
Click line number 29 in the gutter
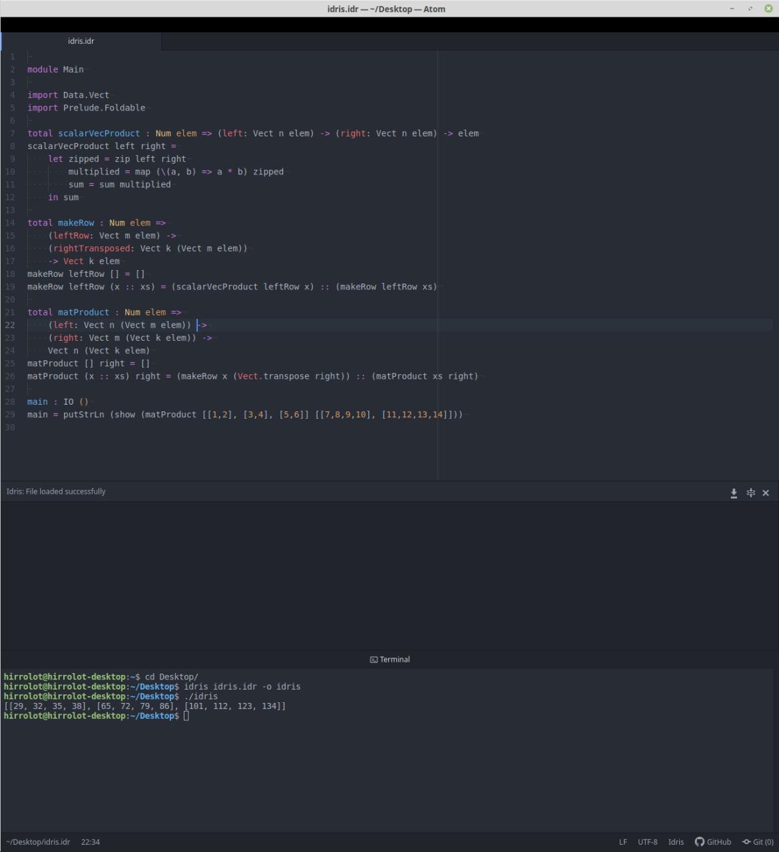tap(10, 415)
